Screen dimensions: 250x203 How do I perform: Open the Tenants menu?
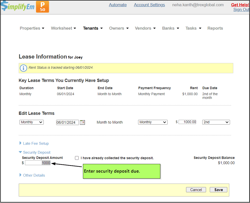coord(93,28)
